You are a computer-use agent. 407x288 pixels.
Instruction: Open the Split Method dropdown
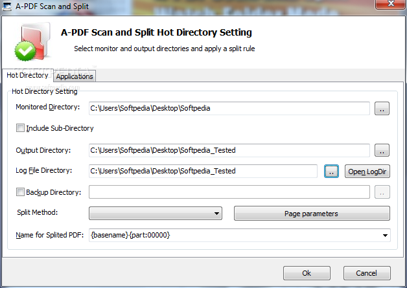pyautogui.click(x=156, y=214)
